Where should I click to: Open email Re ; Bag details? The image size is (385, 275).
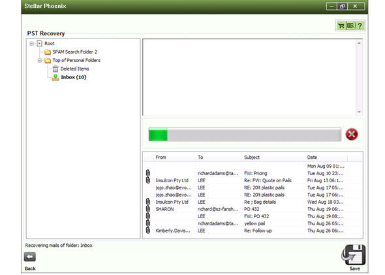click(260, 202)
